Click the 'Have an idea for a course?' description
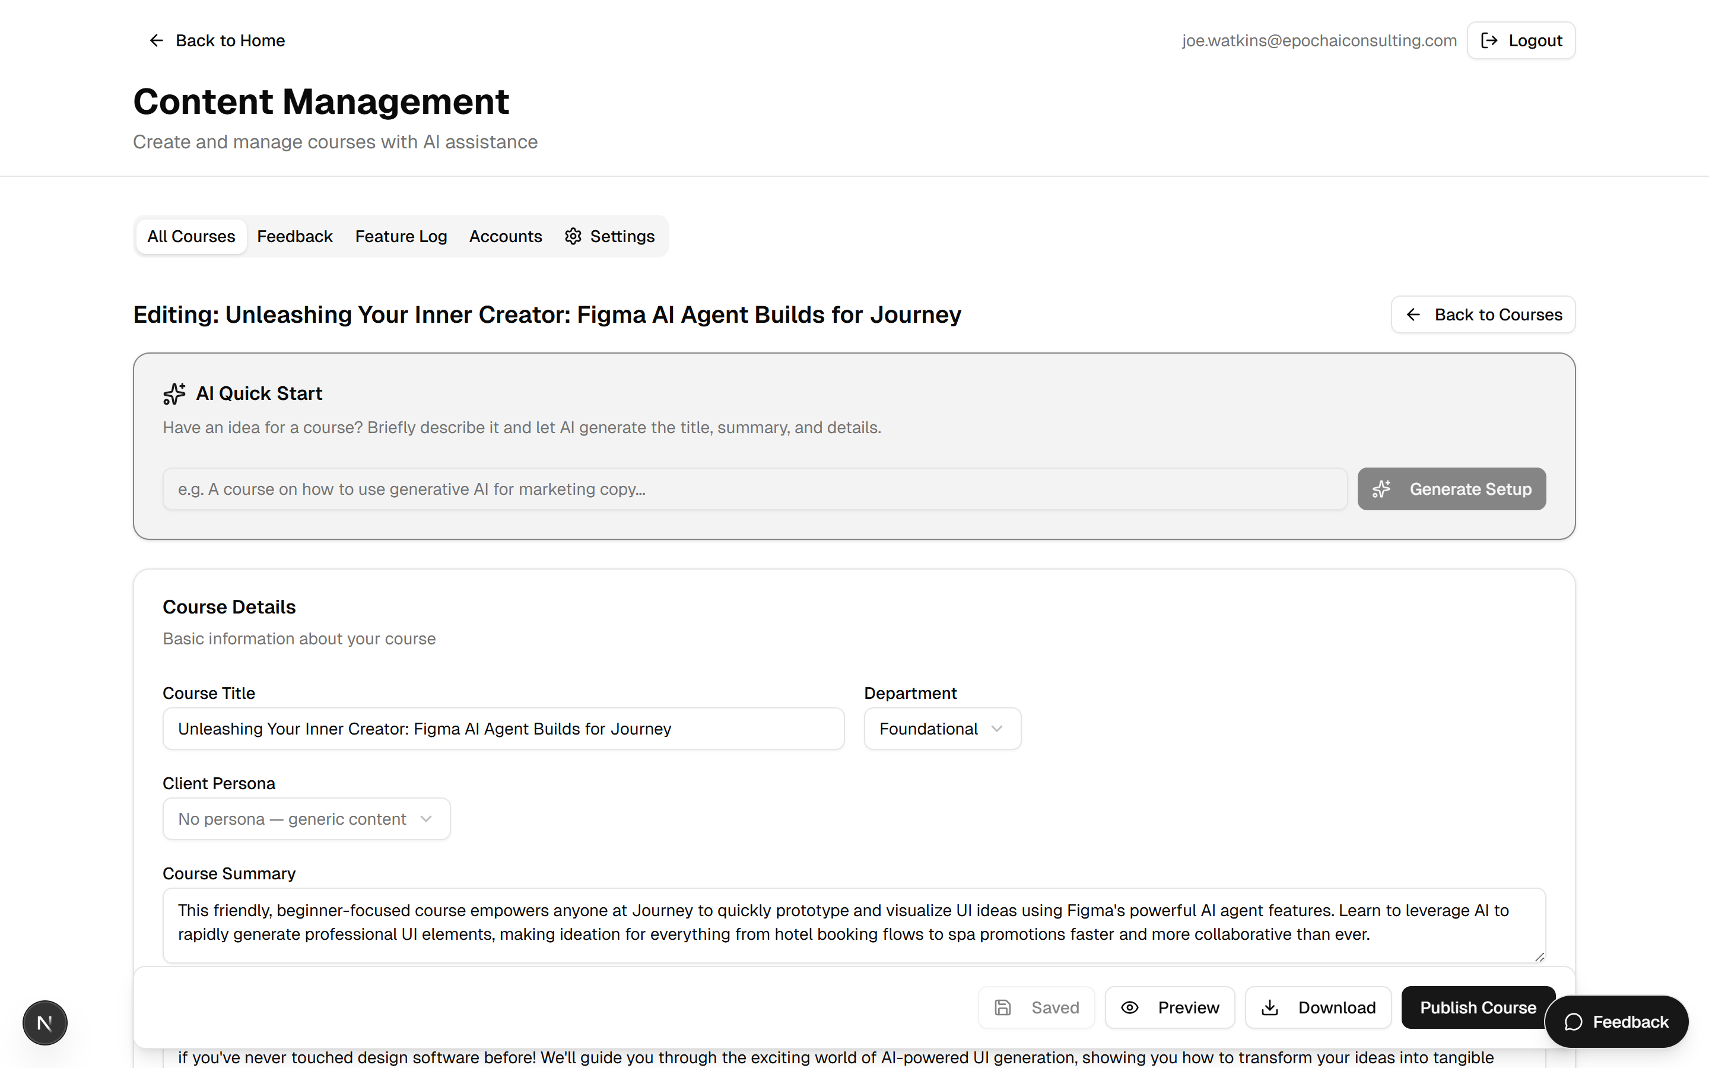The width and height of the screenshot is (1709, 1068). click(522, 427)
